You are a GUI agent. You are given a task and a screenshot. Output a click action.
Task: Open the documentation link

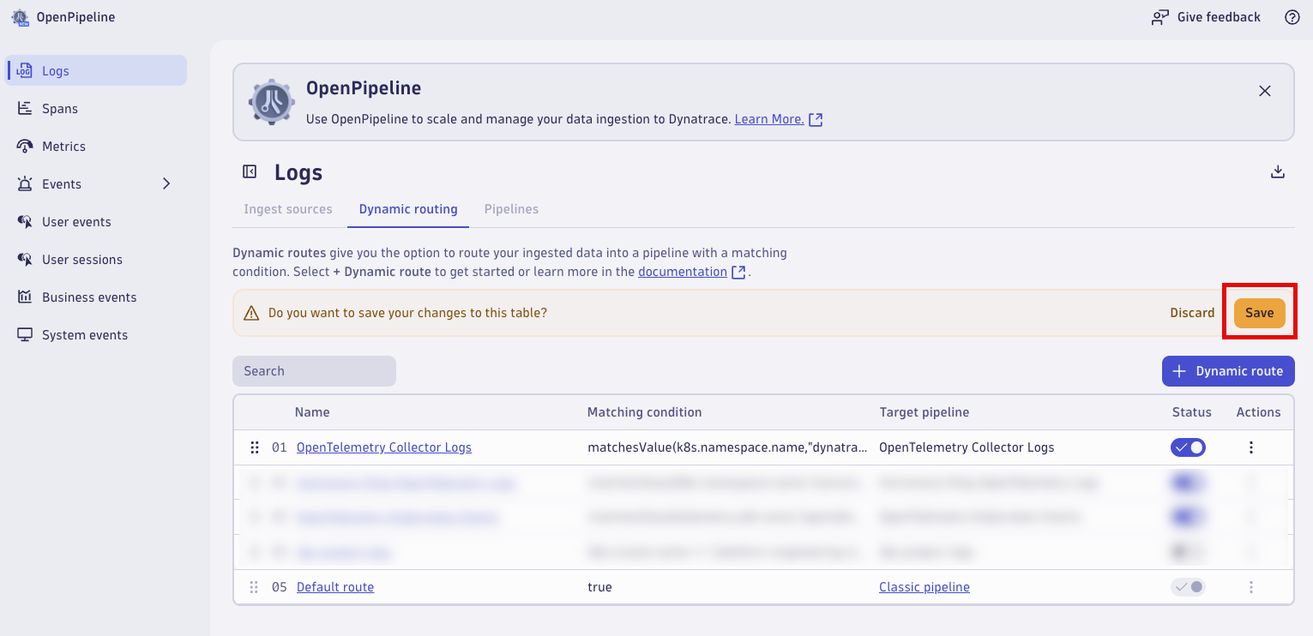coord(683,272)
